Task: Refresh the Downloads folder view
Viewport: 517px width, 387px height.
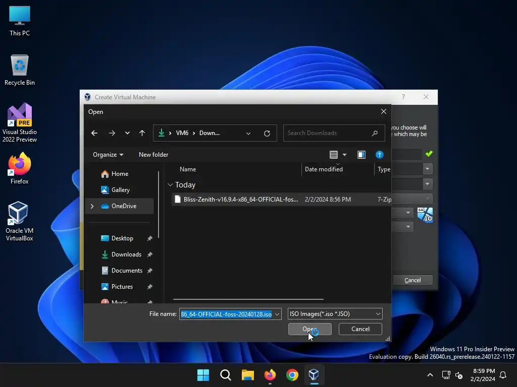Action: pyautogui.click(x=267, y=133)
